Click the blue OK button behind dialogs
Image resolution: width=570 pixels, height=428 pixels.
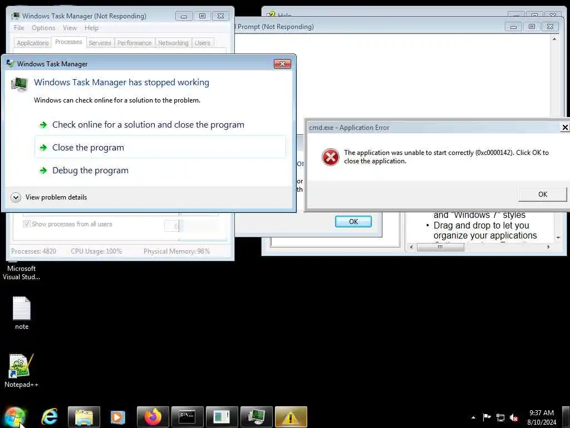353,222
